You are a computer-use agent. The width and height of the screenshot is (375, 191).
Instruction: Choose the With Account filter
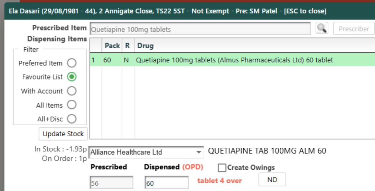[72, 91]
